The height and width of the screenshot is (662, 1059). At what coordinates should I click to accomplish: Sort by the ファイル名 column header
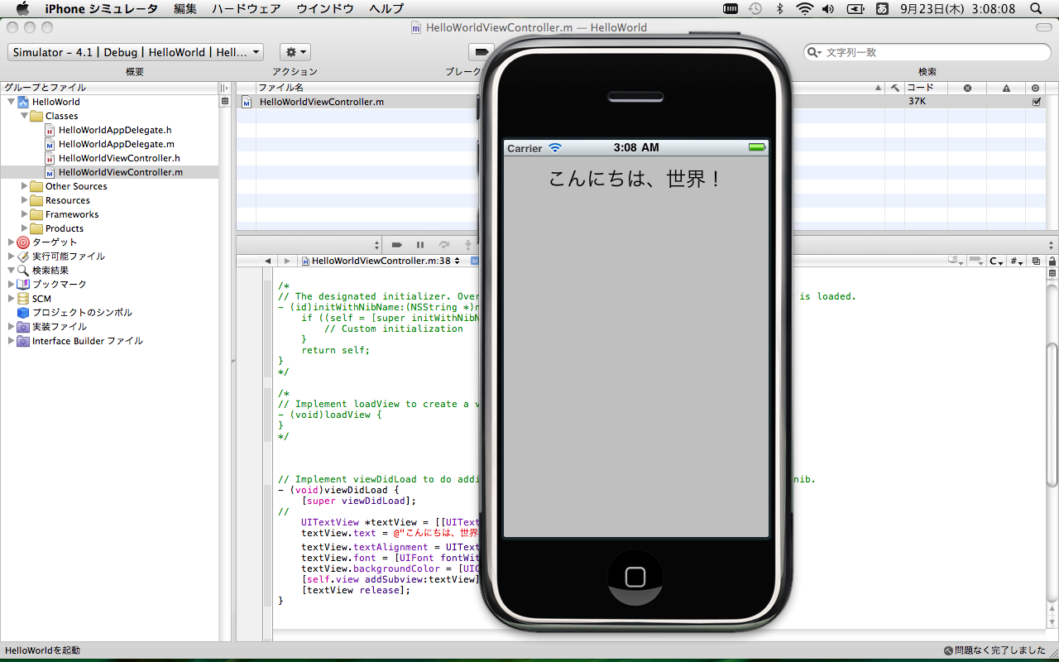(x=281, y=88)
